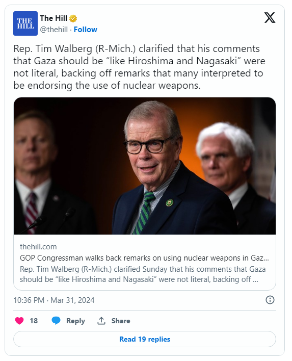Click the thehill.com domain link
Image resolution: width=292 pixels, height=361 pixels.
tap(38, 247)
